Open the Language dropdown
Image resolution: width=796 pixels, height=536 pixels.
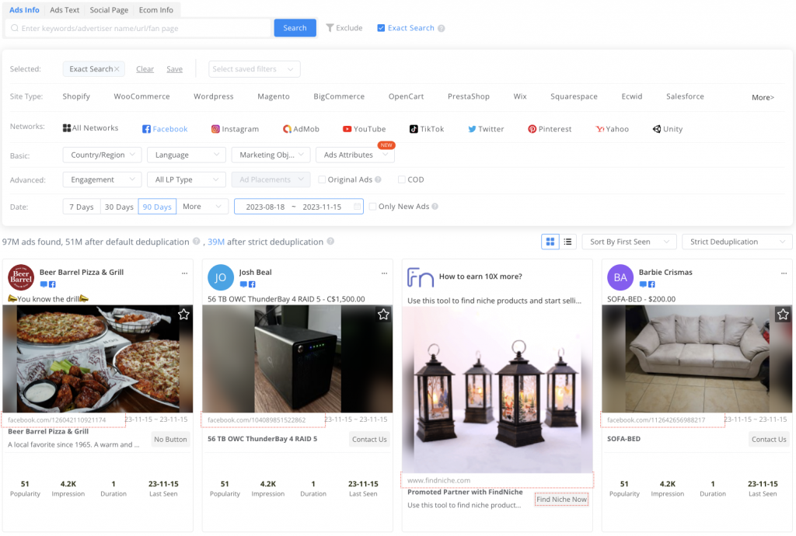coord(187,155)
